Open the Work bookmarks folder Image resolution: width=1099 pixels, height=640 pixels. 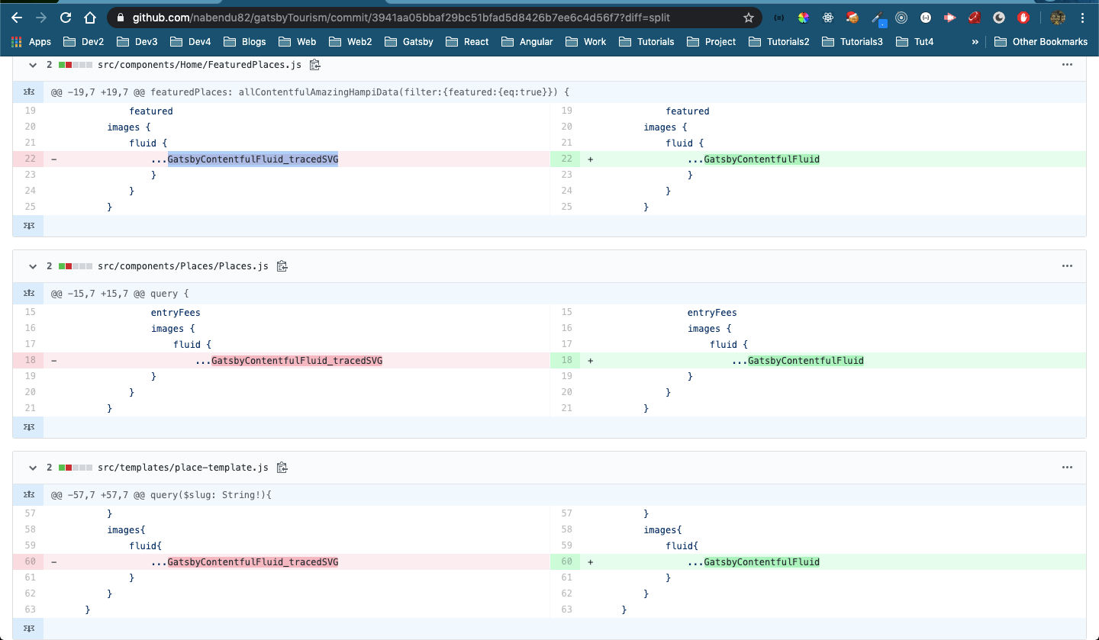click(586, 41)
